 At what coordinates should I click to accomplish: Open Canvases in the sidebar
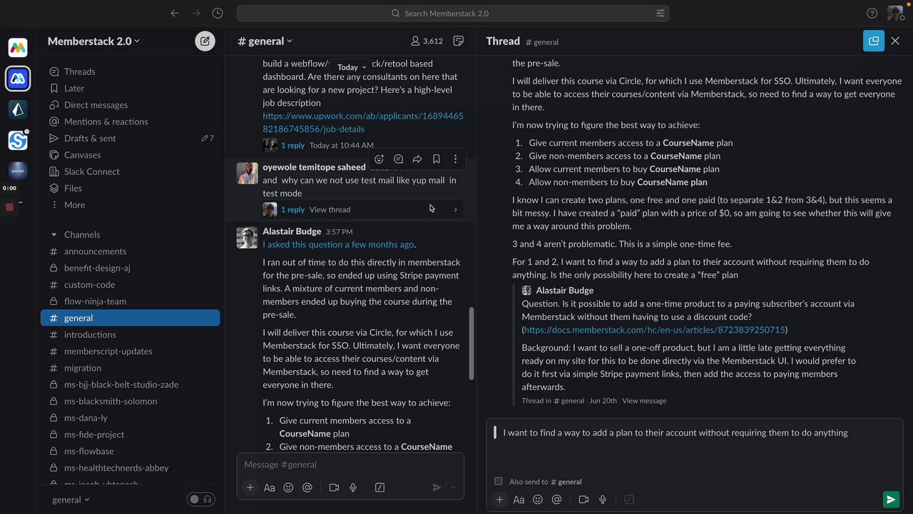(x=82, y=155)
